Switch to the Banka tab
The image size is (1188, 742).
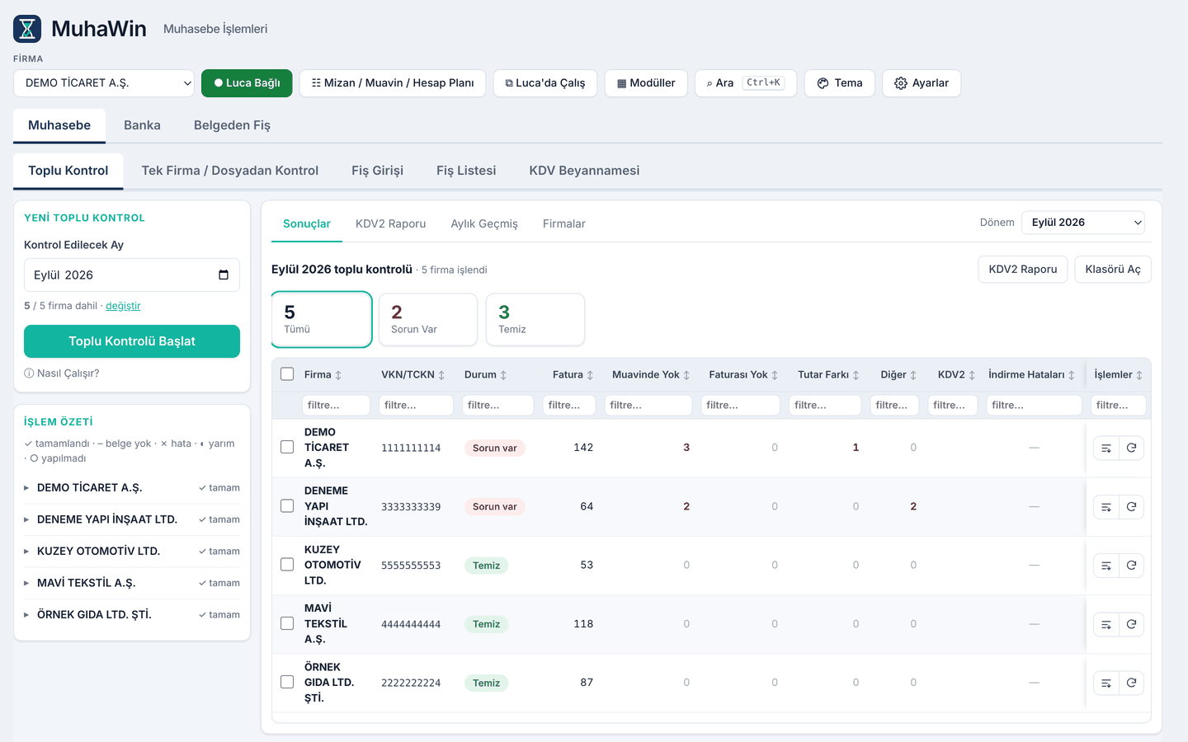tap(142, 125)
